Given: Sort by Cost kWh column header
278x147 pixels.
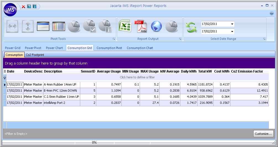Looking at the screenshot, I should tap(222, 71).
